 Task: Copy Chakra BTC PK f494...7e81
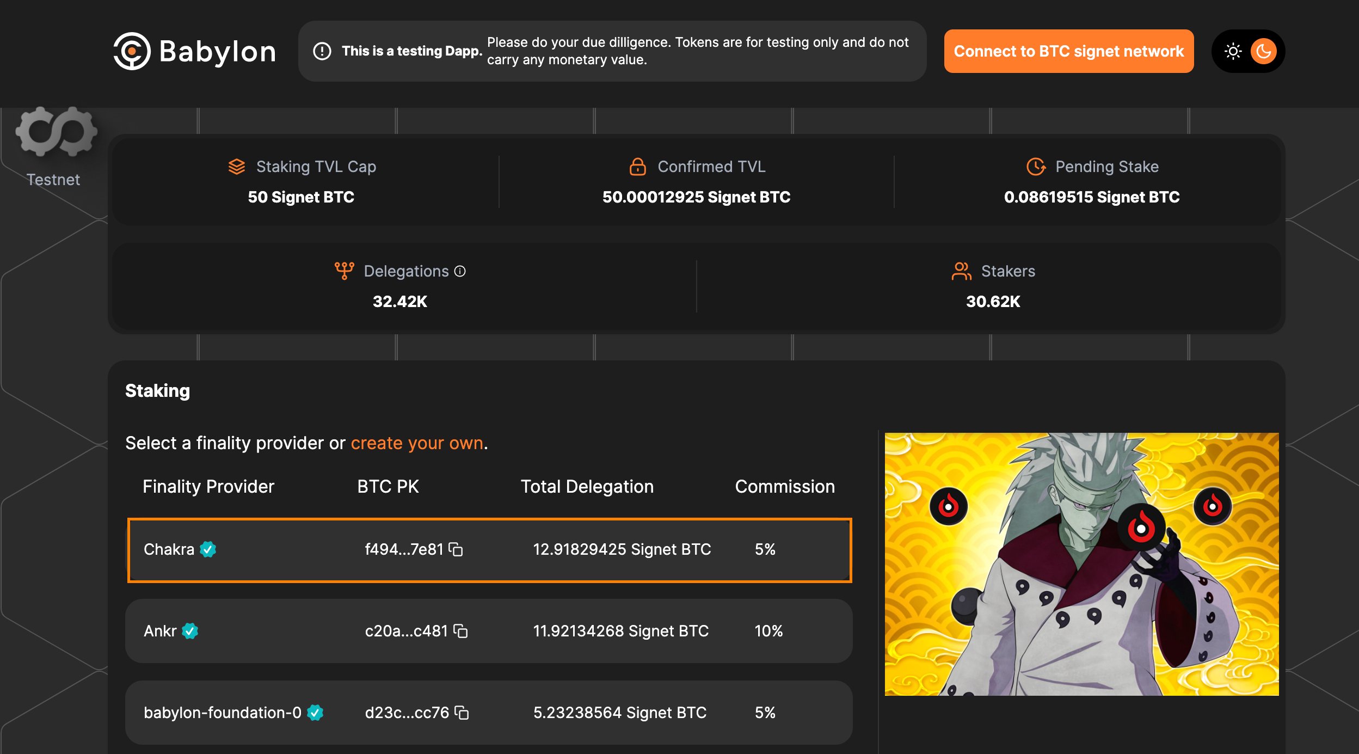pyautogui.click(x=456, y=549)
